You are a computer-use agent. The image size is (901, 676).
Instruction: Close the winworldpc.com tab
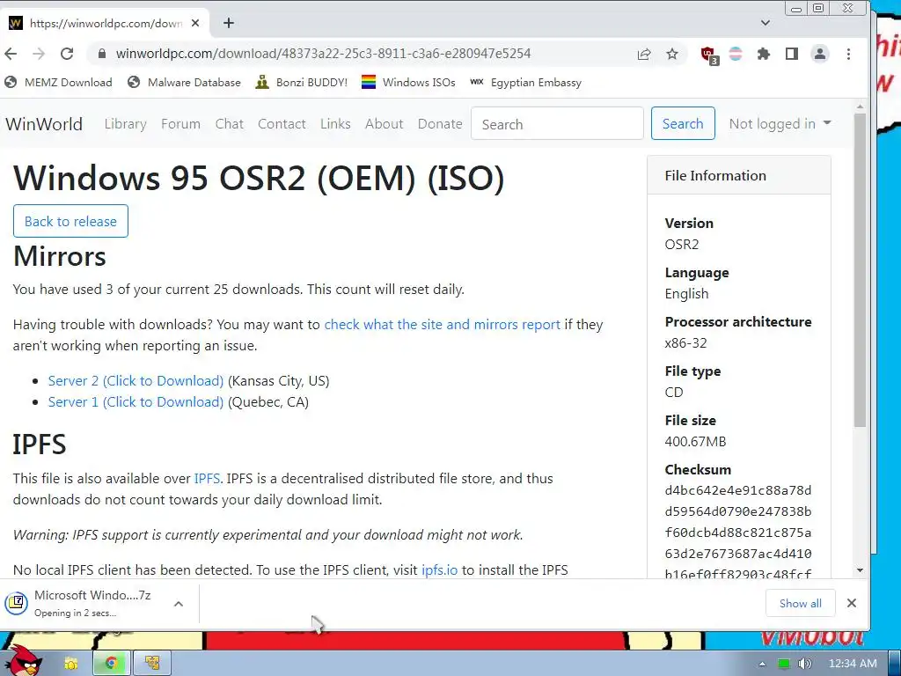[195, 23]
